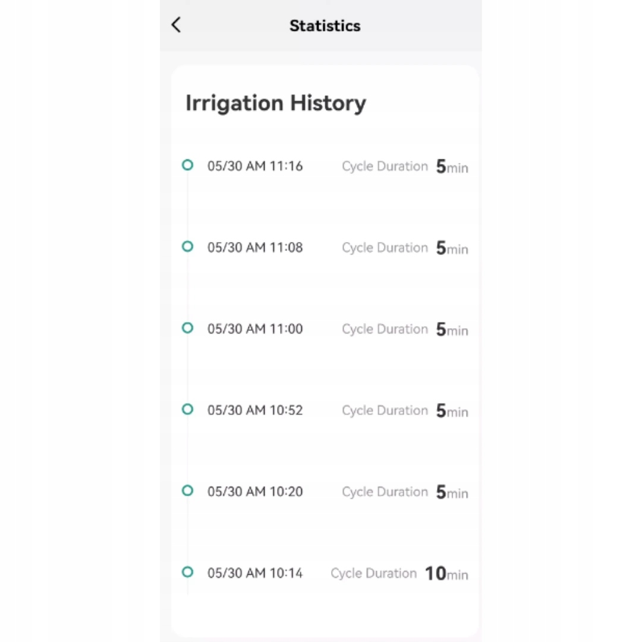Click the Irrigation History heading
The width and height of the screenshot is (642, 642).
276,103
